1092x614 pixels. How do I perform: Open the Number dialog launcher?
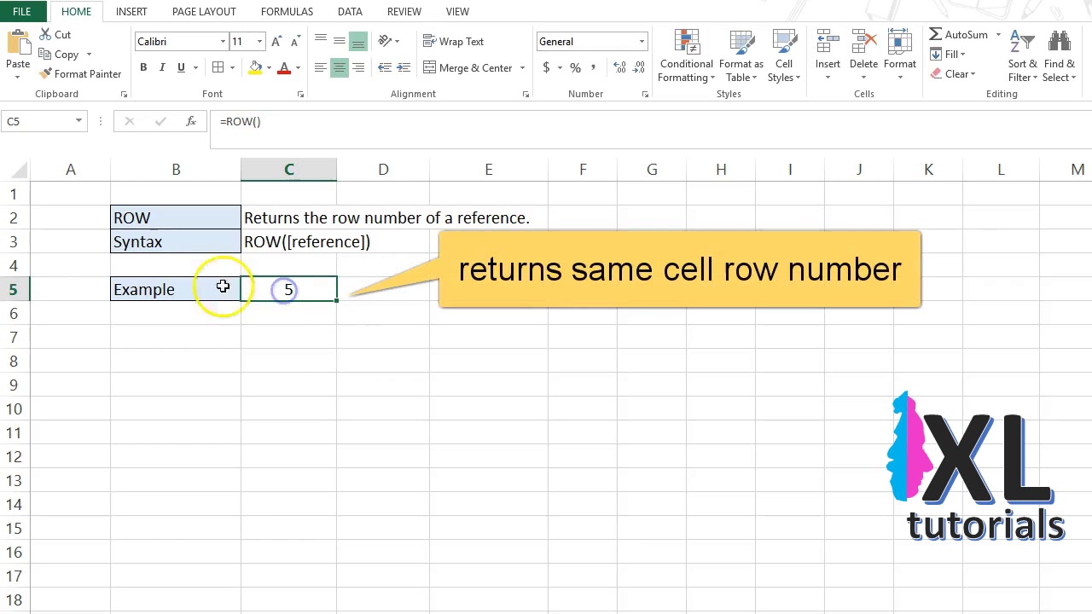coord(645,95)
